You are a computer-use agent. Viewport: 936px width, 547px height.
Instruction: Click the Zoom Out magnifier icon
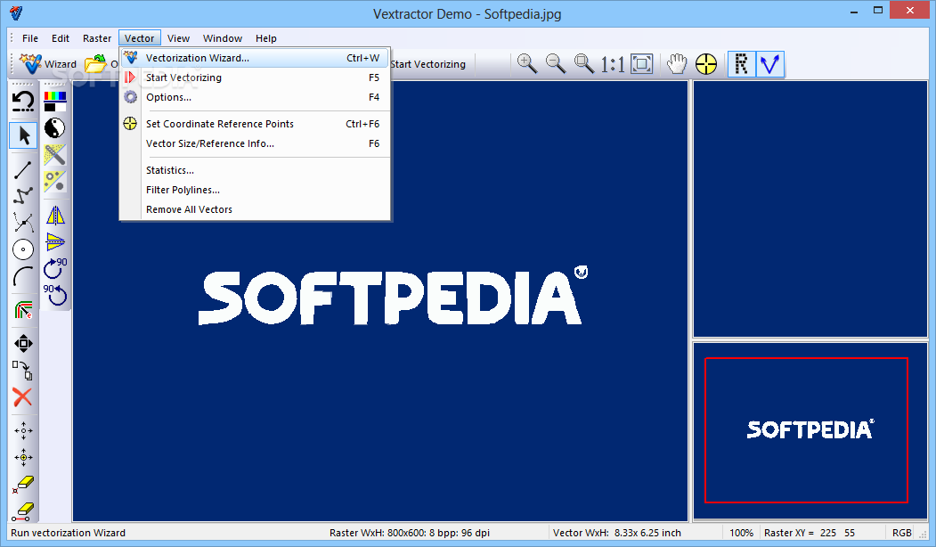pyautogui.click(x=555, y=64)
